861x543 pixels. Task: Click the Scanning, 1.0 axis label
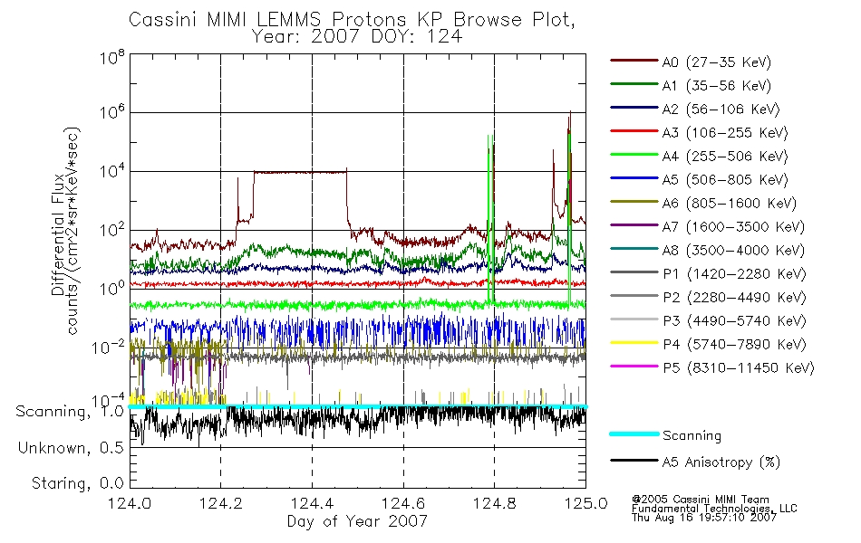(x=70, y=412)
